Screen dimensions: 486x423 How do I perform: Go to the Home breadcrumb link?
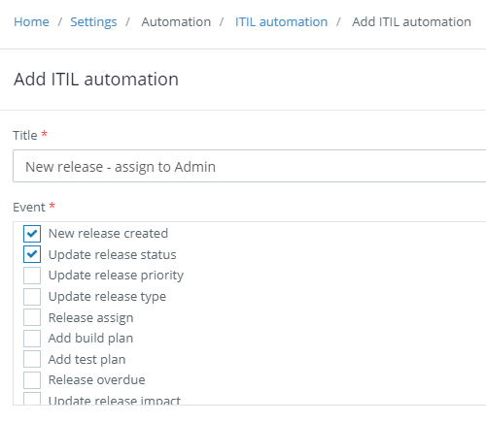[31, 22]
